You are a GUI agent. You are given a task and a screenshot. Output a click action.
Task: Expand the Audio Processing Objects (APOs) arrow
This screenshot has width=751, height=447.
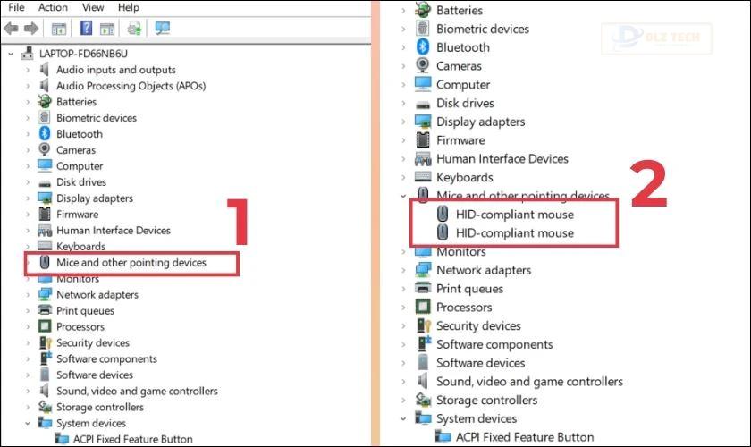pyautogui.click(x=28, y=86)
